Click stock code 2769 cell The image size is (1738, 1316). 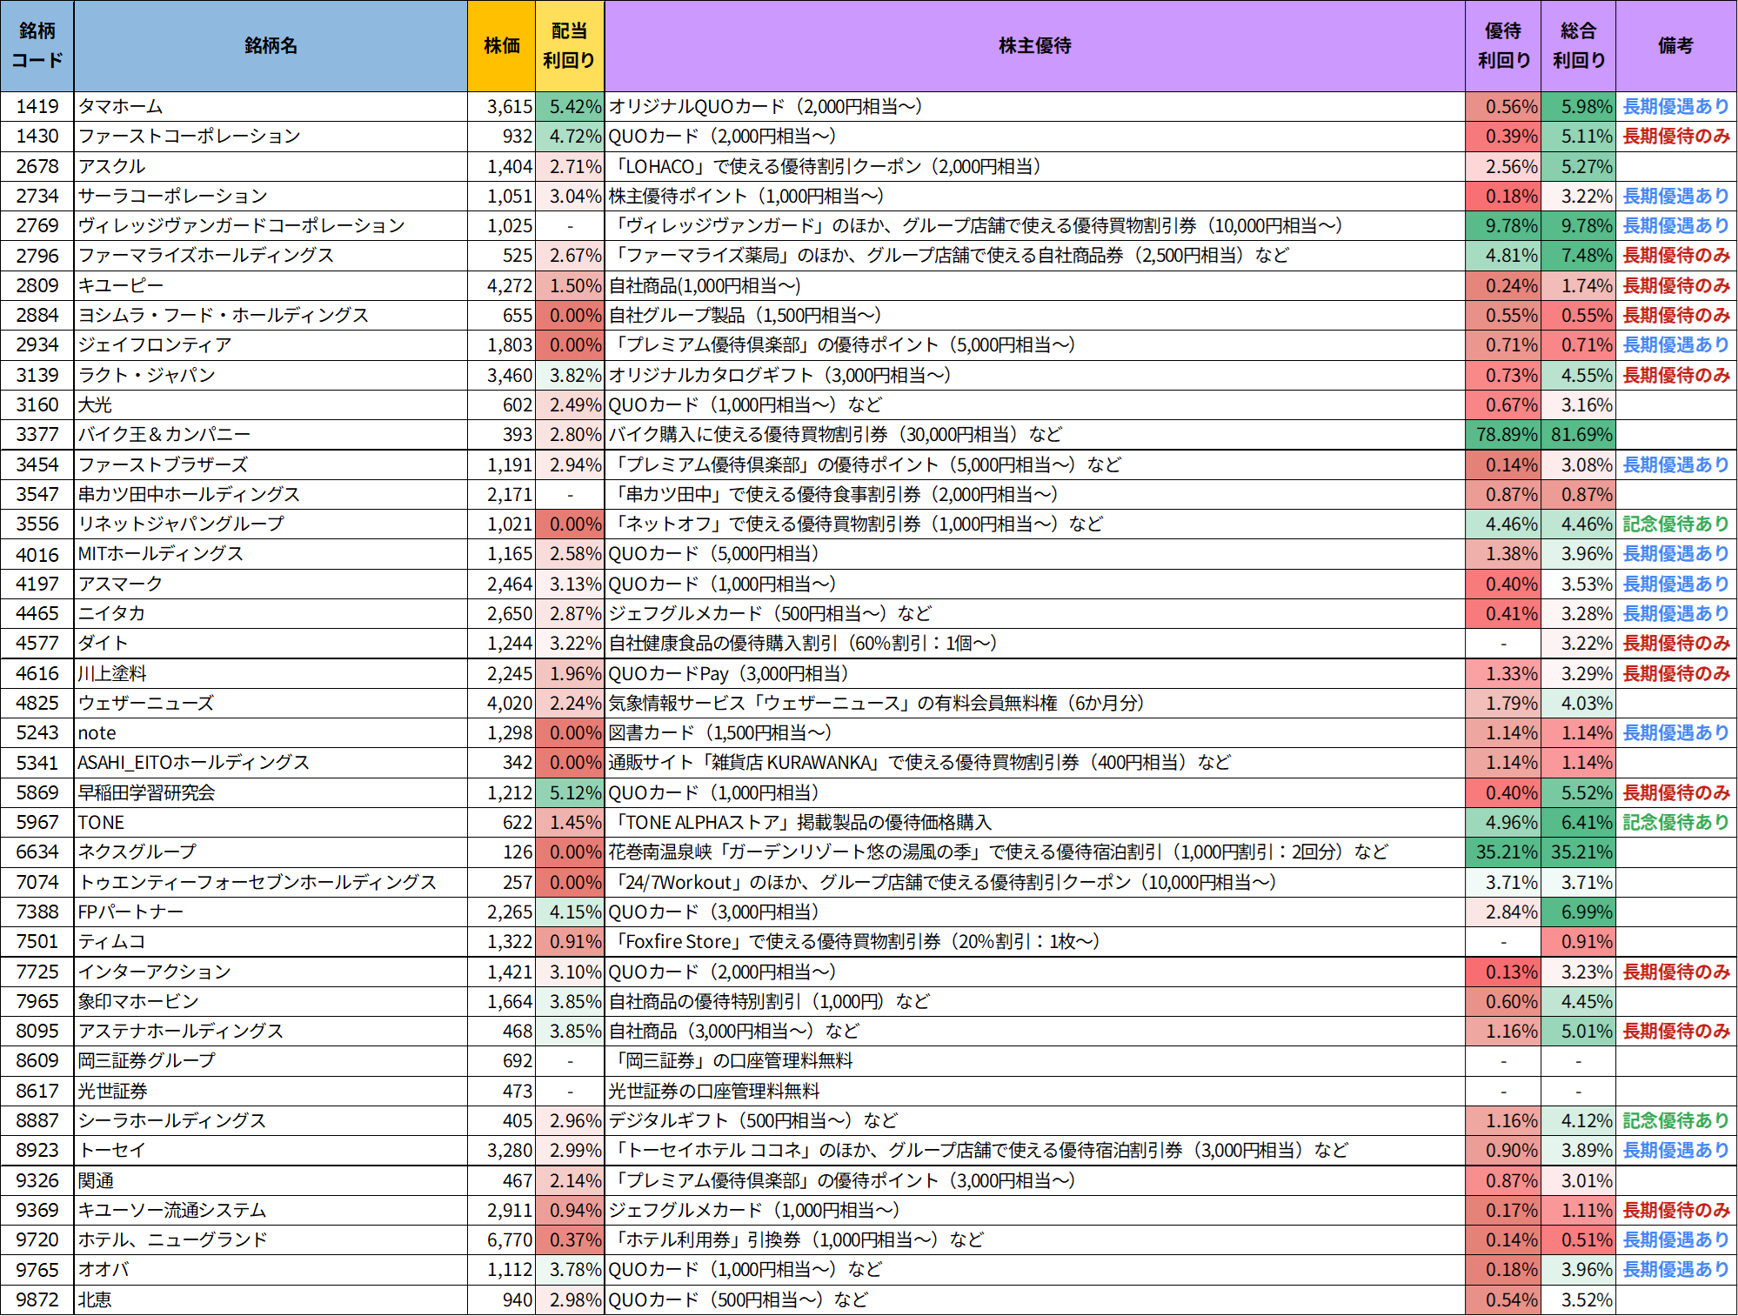(x=37, y=226)
